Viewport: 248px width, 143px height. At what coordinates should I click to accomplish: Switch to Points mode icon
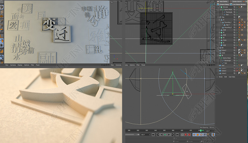[2, 21]
